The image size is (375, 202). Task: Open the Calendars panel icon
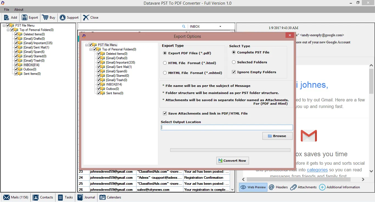point(102,197)
